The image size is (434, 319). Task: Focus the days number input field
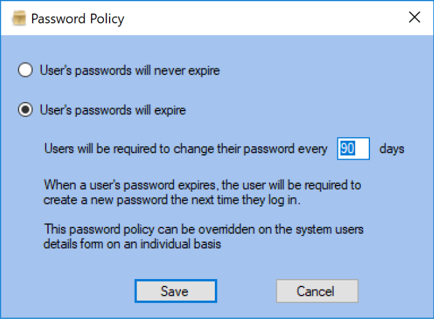pos(353,149)
